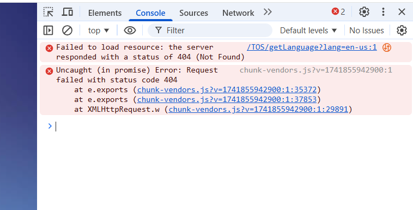Open the Sources tab
Screen dimensions: 413x210
click(x=193, y=13)
